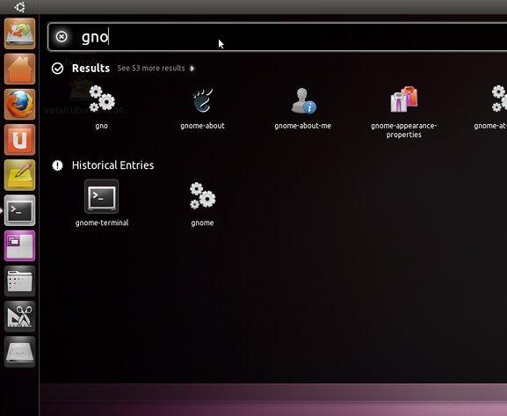The width and height of the screenshot is (507, 416).
Task: Open gnome-appearance-properties result
Action: pos(403,112)
